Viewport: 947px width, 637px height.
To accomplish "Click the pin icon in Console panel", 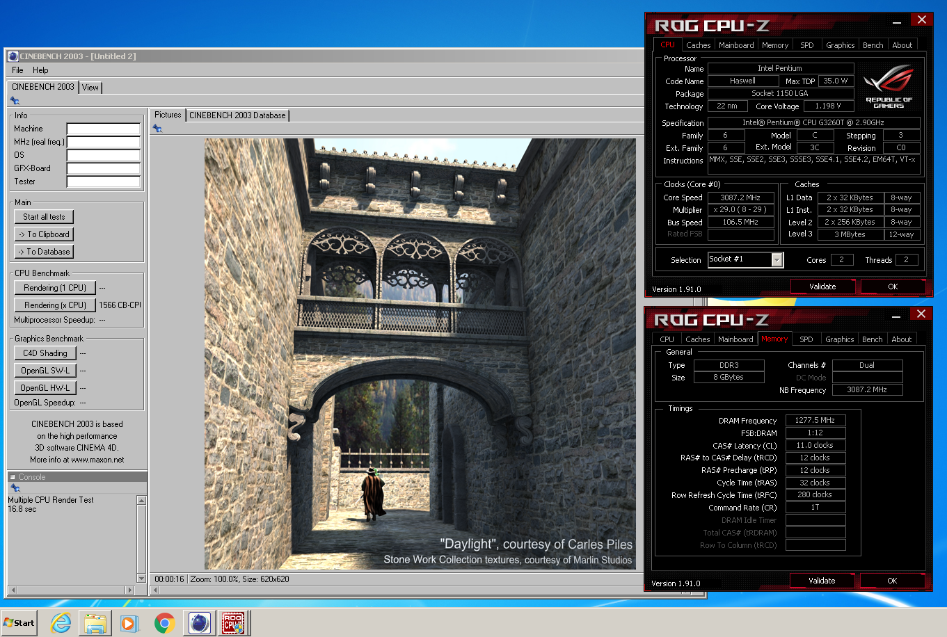I will (x=15, y=488).
